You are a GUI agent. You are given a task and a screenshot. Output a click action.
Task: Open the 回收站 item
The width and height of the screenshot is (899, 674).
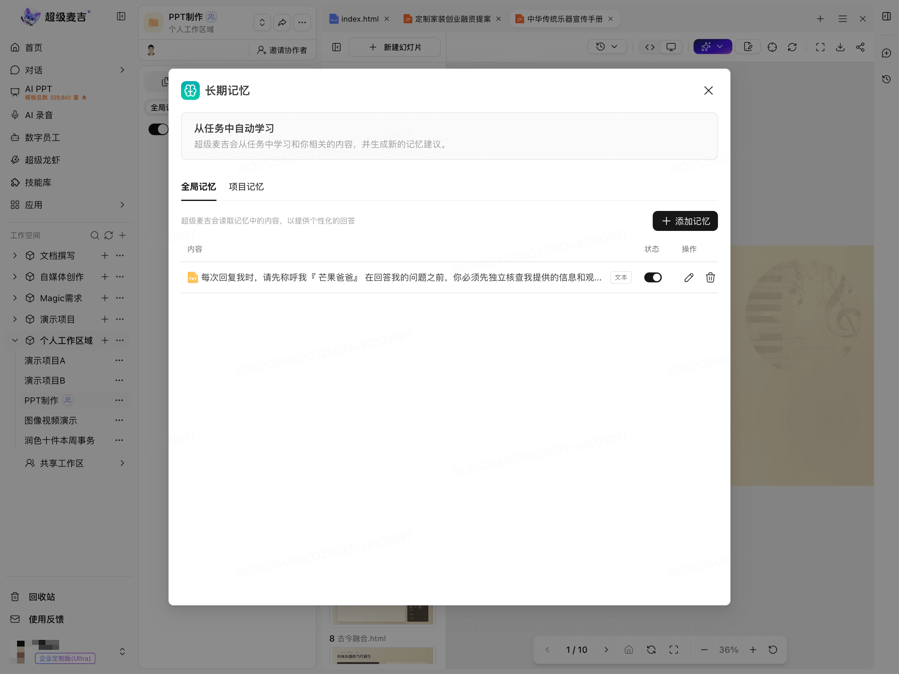click(42, 597)
